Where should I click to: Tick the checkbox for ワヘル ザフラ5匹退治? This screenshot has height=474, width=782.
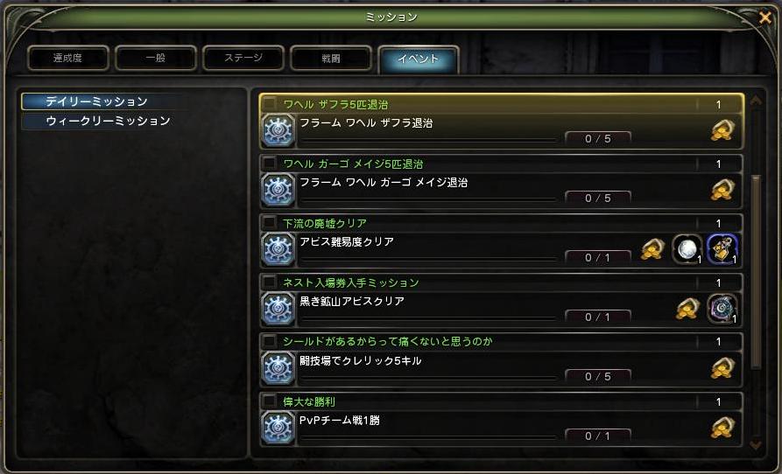(270, 104)
